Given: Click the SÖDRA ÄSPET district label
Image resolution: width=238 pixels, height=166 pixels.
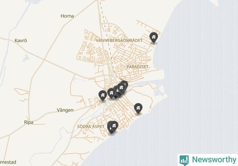Looking at the screenshot, I should 91,126.
